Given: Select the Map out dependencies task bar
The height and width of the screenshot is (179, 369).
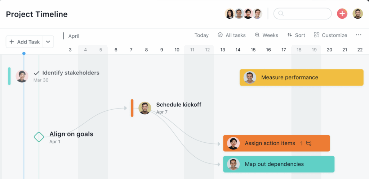Looking at the screenshot, I should coord(279,164).
